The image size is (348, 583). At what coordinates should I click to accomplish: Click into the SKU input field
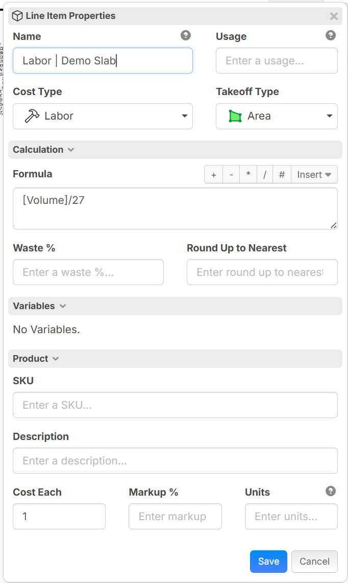pyautogui.click(x=176, y=405)
